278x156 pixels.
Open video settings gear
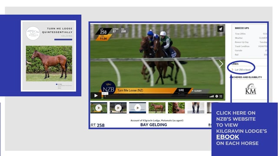point(217,96)
